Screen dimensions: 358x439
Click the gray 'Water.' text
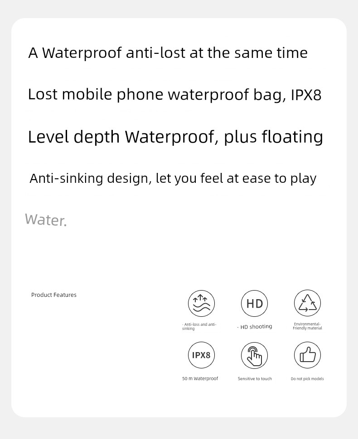click(46, 220)
